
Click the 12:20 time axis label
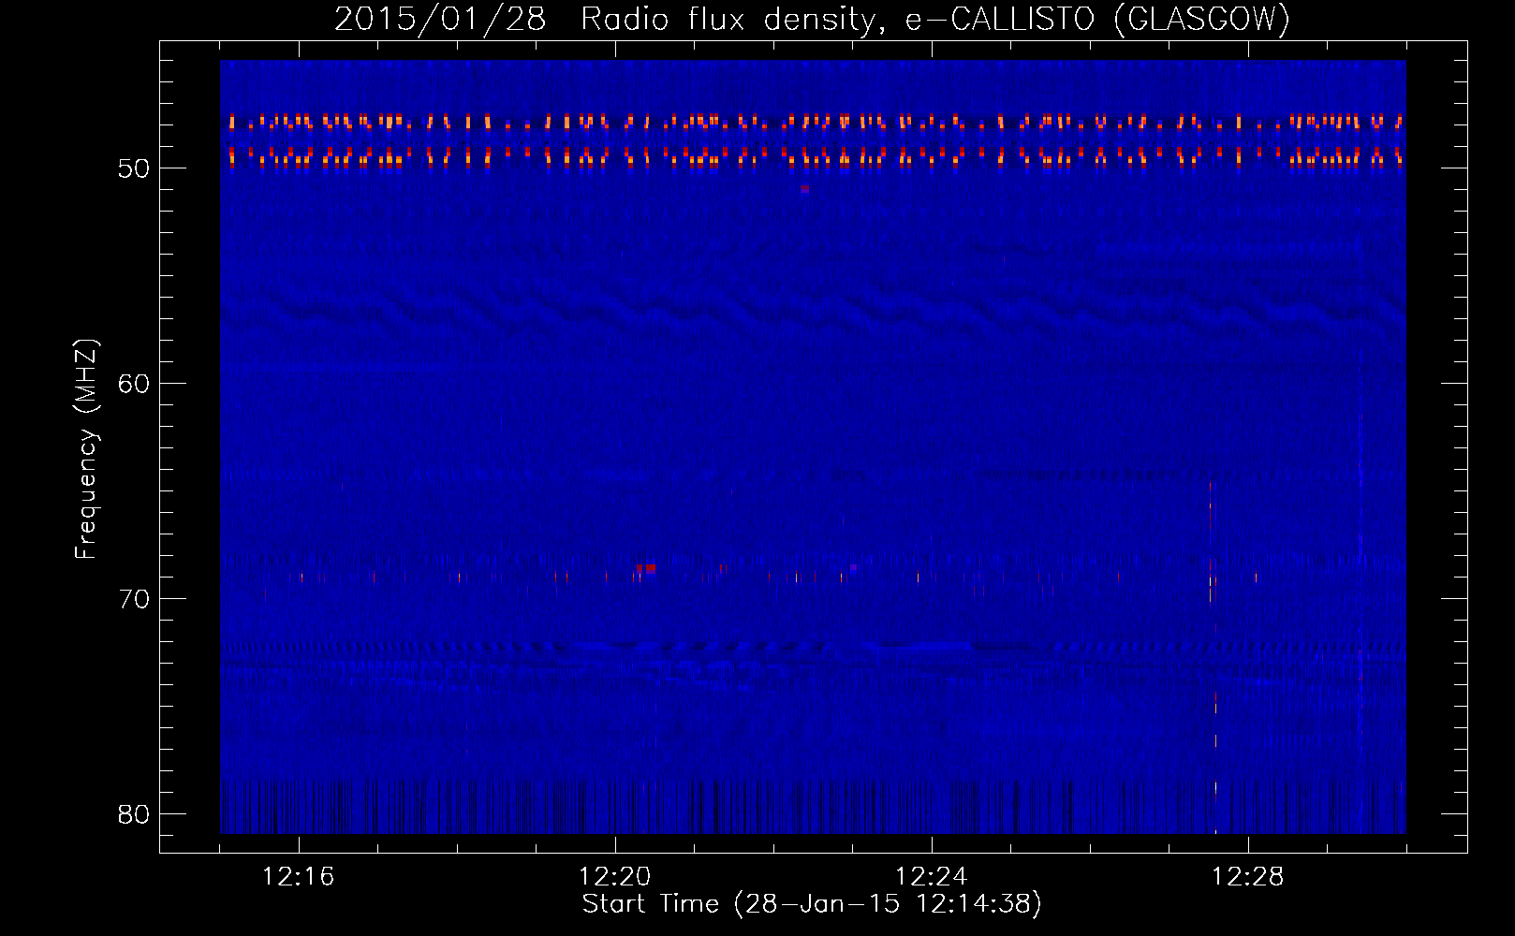(615, 877)
